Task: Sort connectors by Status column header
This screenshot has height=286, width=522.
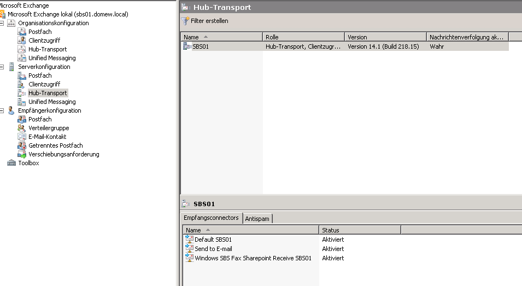Action: 360,230
